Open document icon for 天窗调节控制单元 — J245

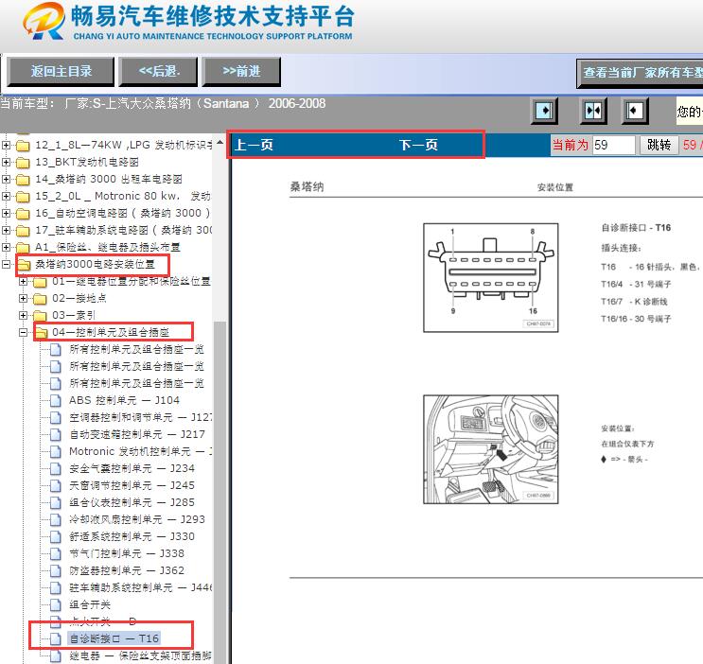[x=56, y=485]
